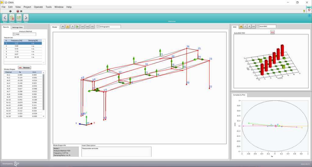Toggle the R mode in Model toolbar
Viewport: 312px width, 167px height.
[x=73, y=26]
